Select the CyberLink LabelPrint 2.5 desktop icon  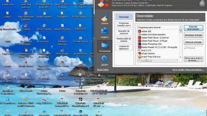pyautogui.click(x=81, y=90)
